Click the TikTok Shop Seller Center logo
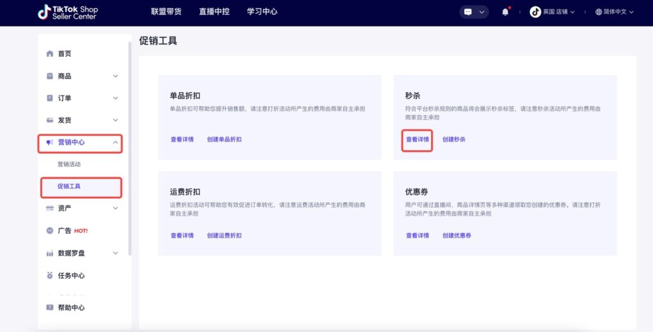 click(68, 13)
